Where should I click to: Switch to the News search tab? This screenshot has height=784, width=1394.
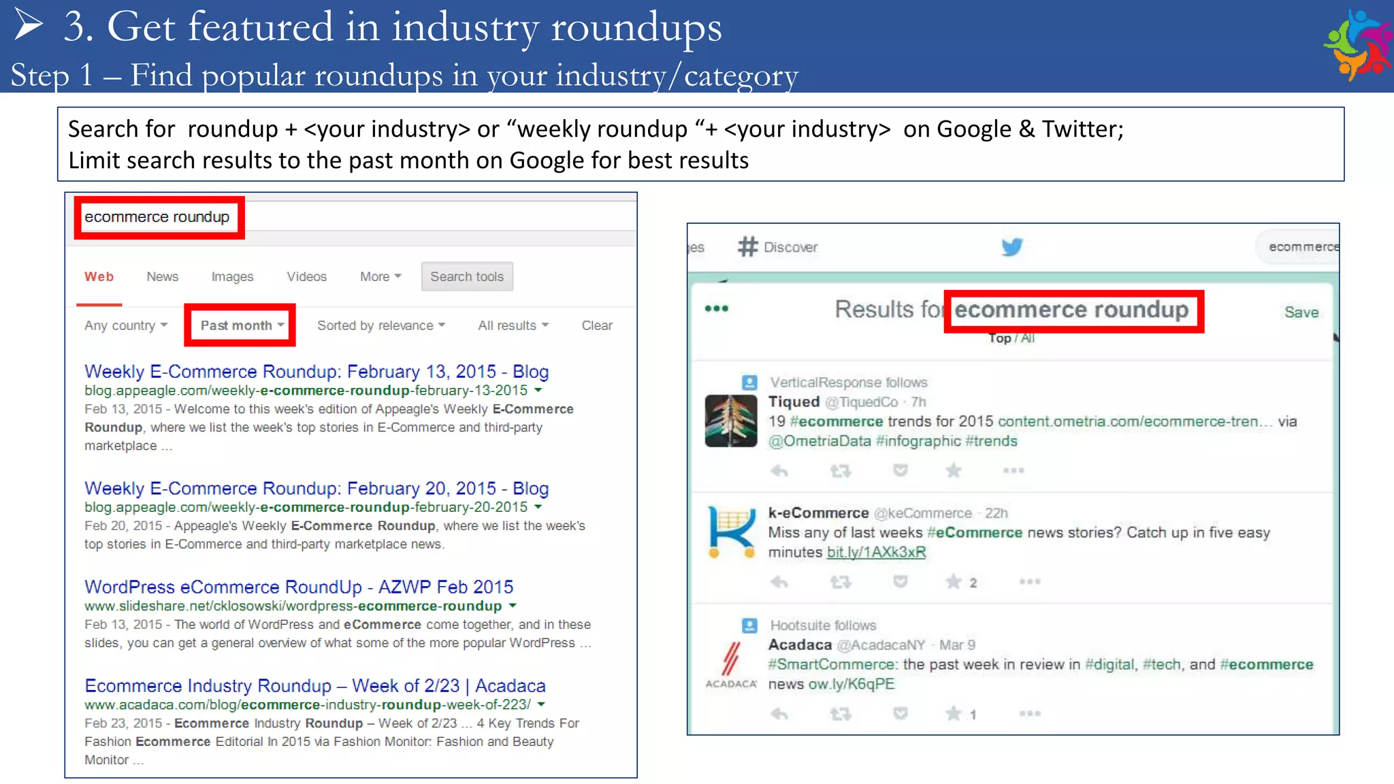163,276
